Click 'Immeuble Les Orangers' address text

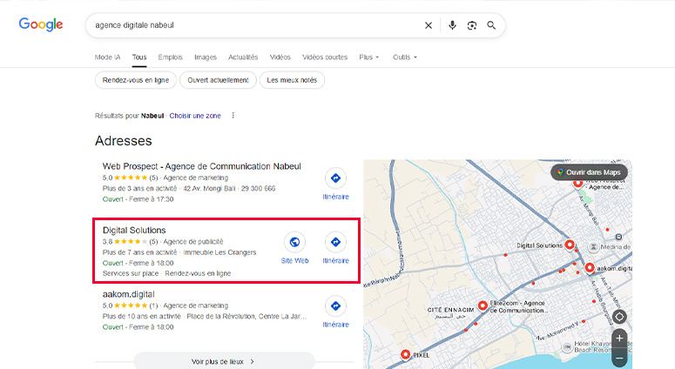click(x=219, y=252)
